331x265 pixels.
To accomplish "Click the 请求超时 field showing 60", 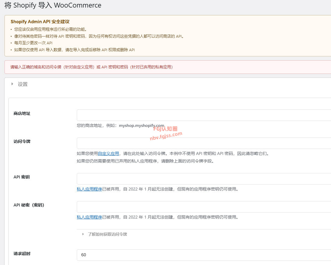I will click(x=204, y=255).
